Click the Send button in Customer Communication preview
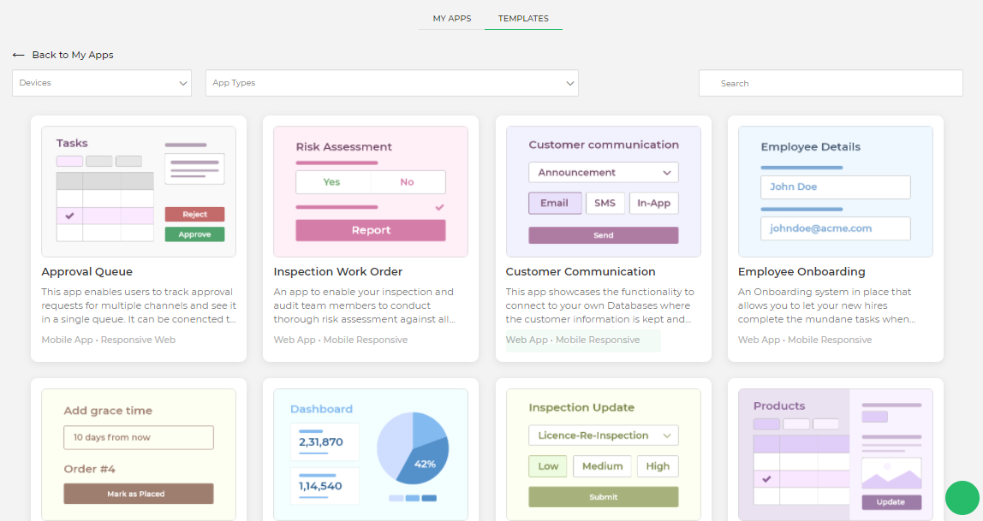This screenshot has height=521, width=983. tap(603, 235)
